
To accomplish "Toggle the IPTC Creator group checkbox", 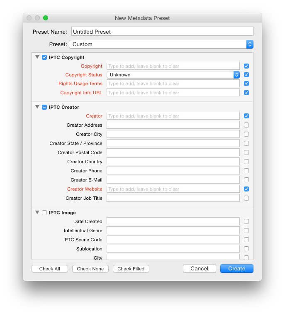I will [44, 107].
